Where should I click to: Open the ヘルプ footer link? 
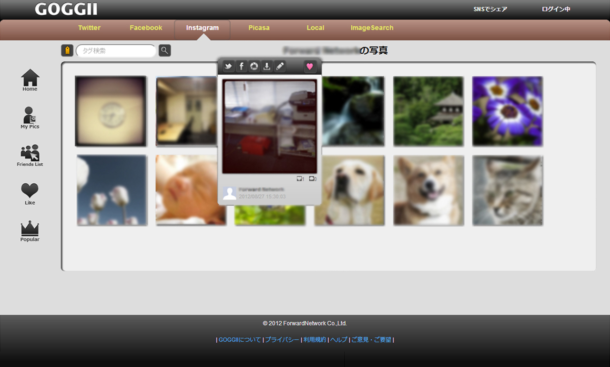339,340
